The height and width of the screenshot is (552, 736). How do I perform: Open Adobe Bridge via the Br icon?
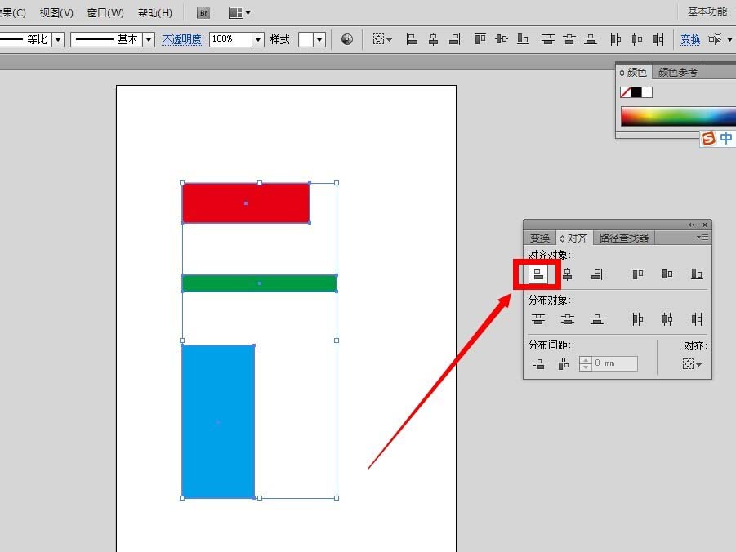coord(203,13)
